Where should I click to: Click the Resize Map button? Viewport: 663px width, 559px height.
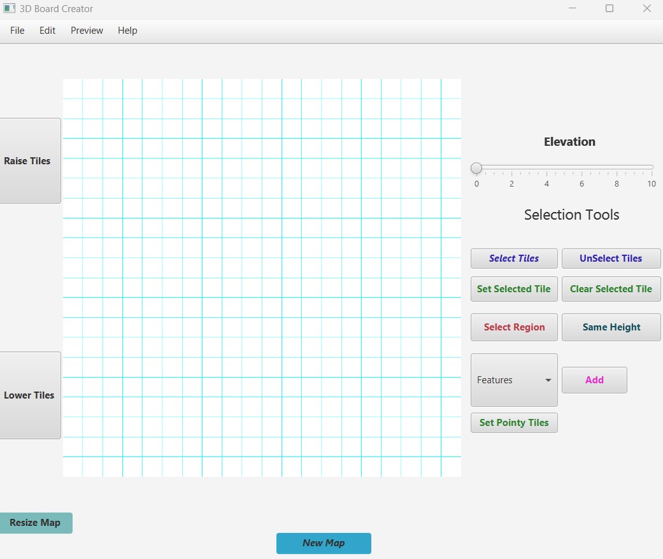[x=36, y=523]
